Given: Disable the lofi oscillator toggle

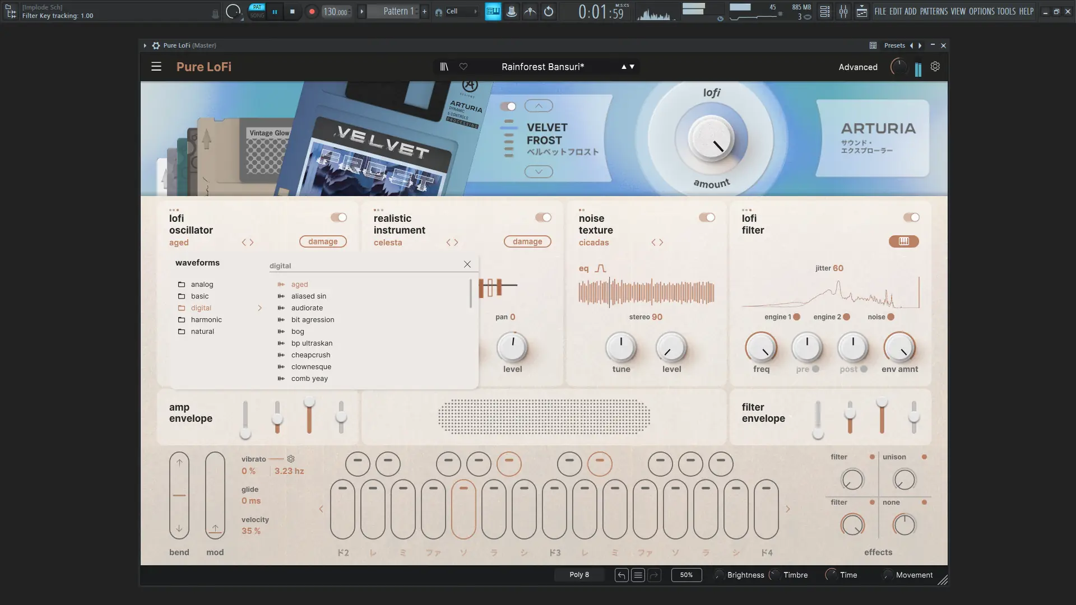Looking at the screenshot, I should (x=338, y=217).
